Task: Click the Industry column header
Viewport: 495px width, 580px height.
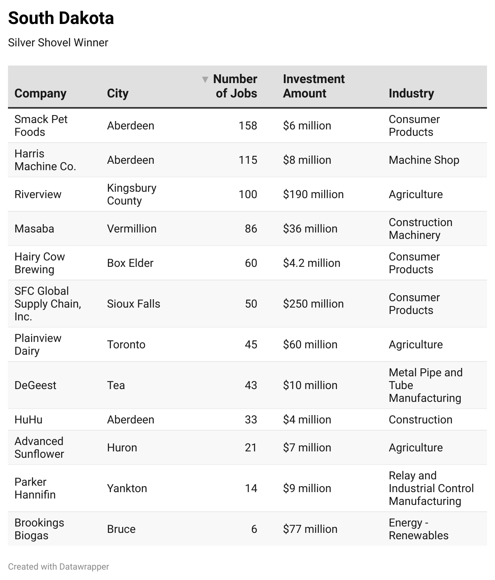Action: click(x=411, y=93)
